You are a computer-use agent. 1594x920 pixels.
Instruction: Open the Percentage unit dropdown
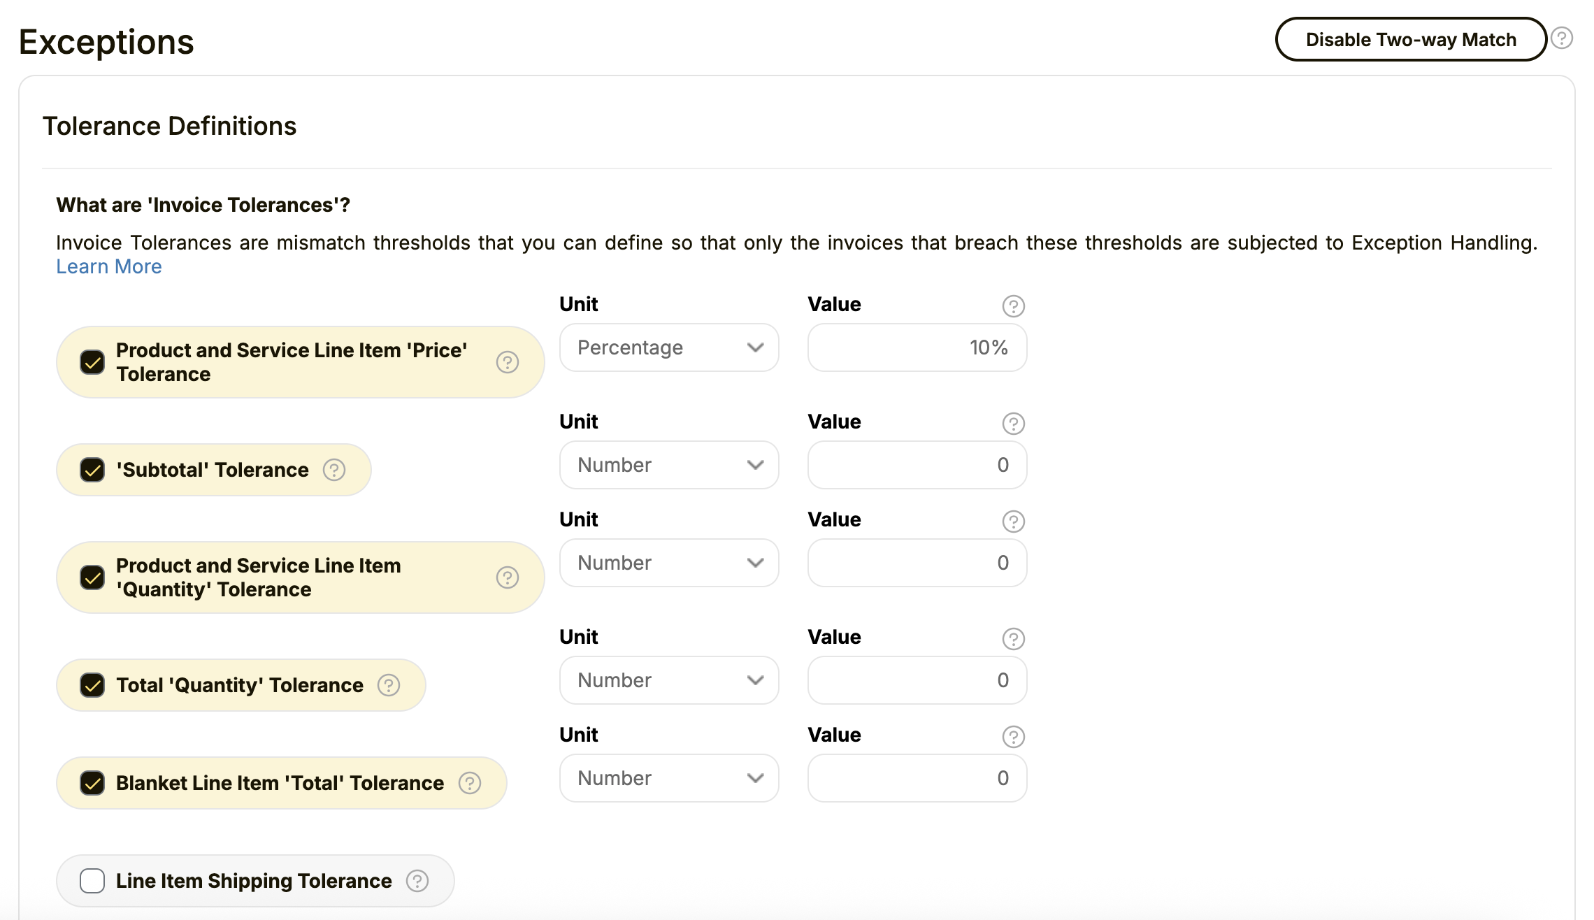(x=669, y=347)
